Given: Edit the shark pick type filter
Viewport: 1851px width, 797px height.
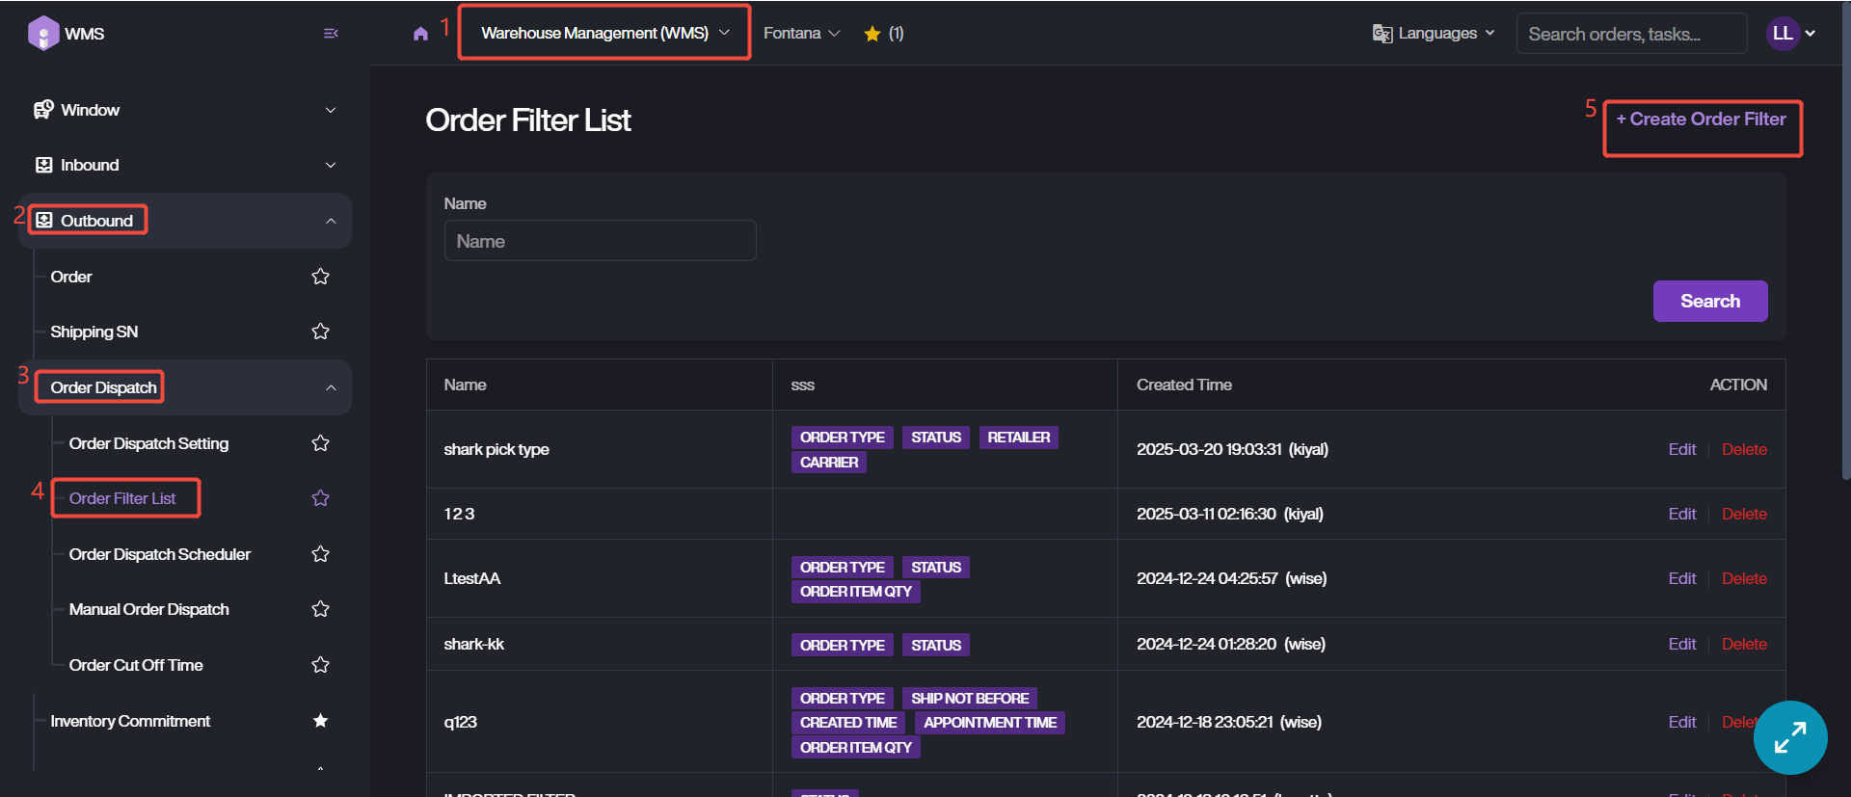Looking at the screenshot, I should coord(1682,449).
